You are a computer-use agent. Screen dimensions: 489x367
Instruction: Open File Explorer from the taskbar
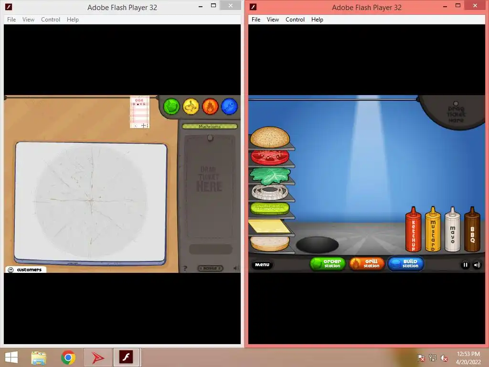click(39, 357)
